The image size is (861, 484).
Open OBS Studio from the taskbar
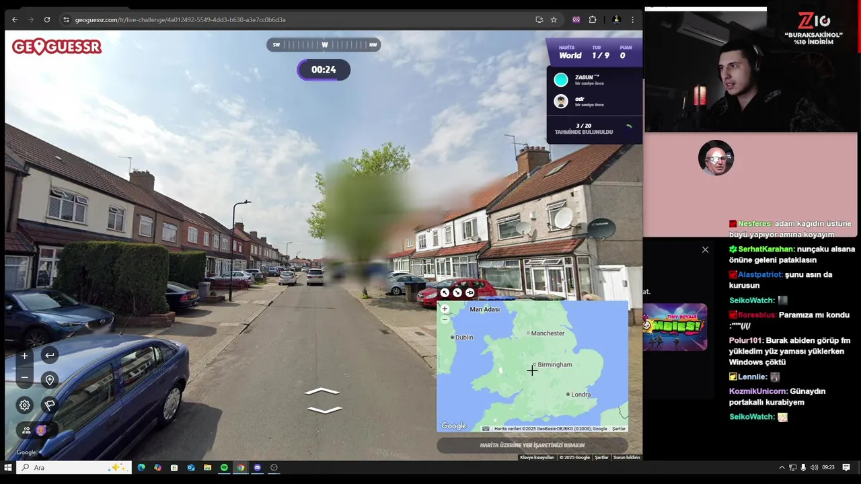274,467
